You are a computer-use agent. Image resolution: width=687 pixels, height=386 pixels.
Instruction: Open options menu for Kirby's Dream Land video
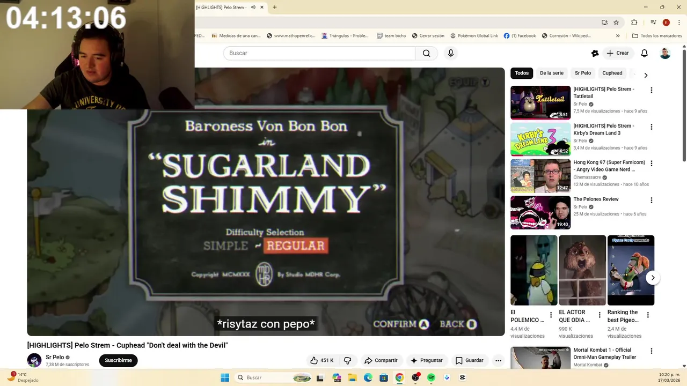(x=652, y=127)
